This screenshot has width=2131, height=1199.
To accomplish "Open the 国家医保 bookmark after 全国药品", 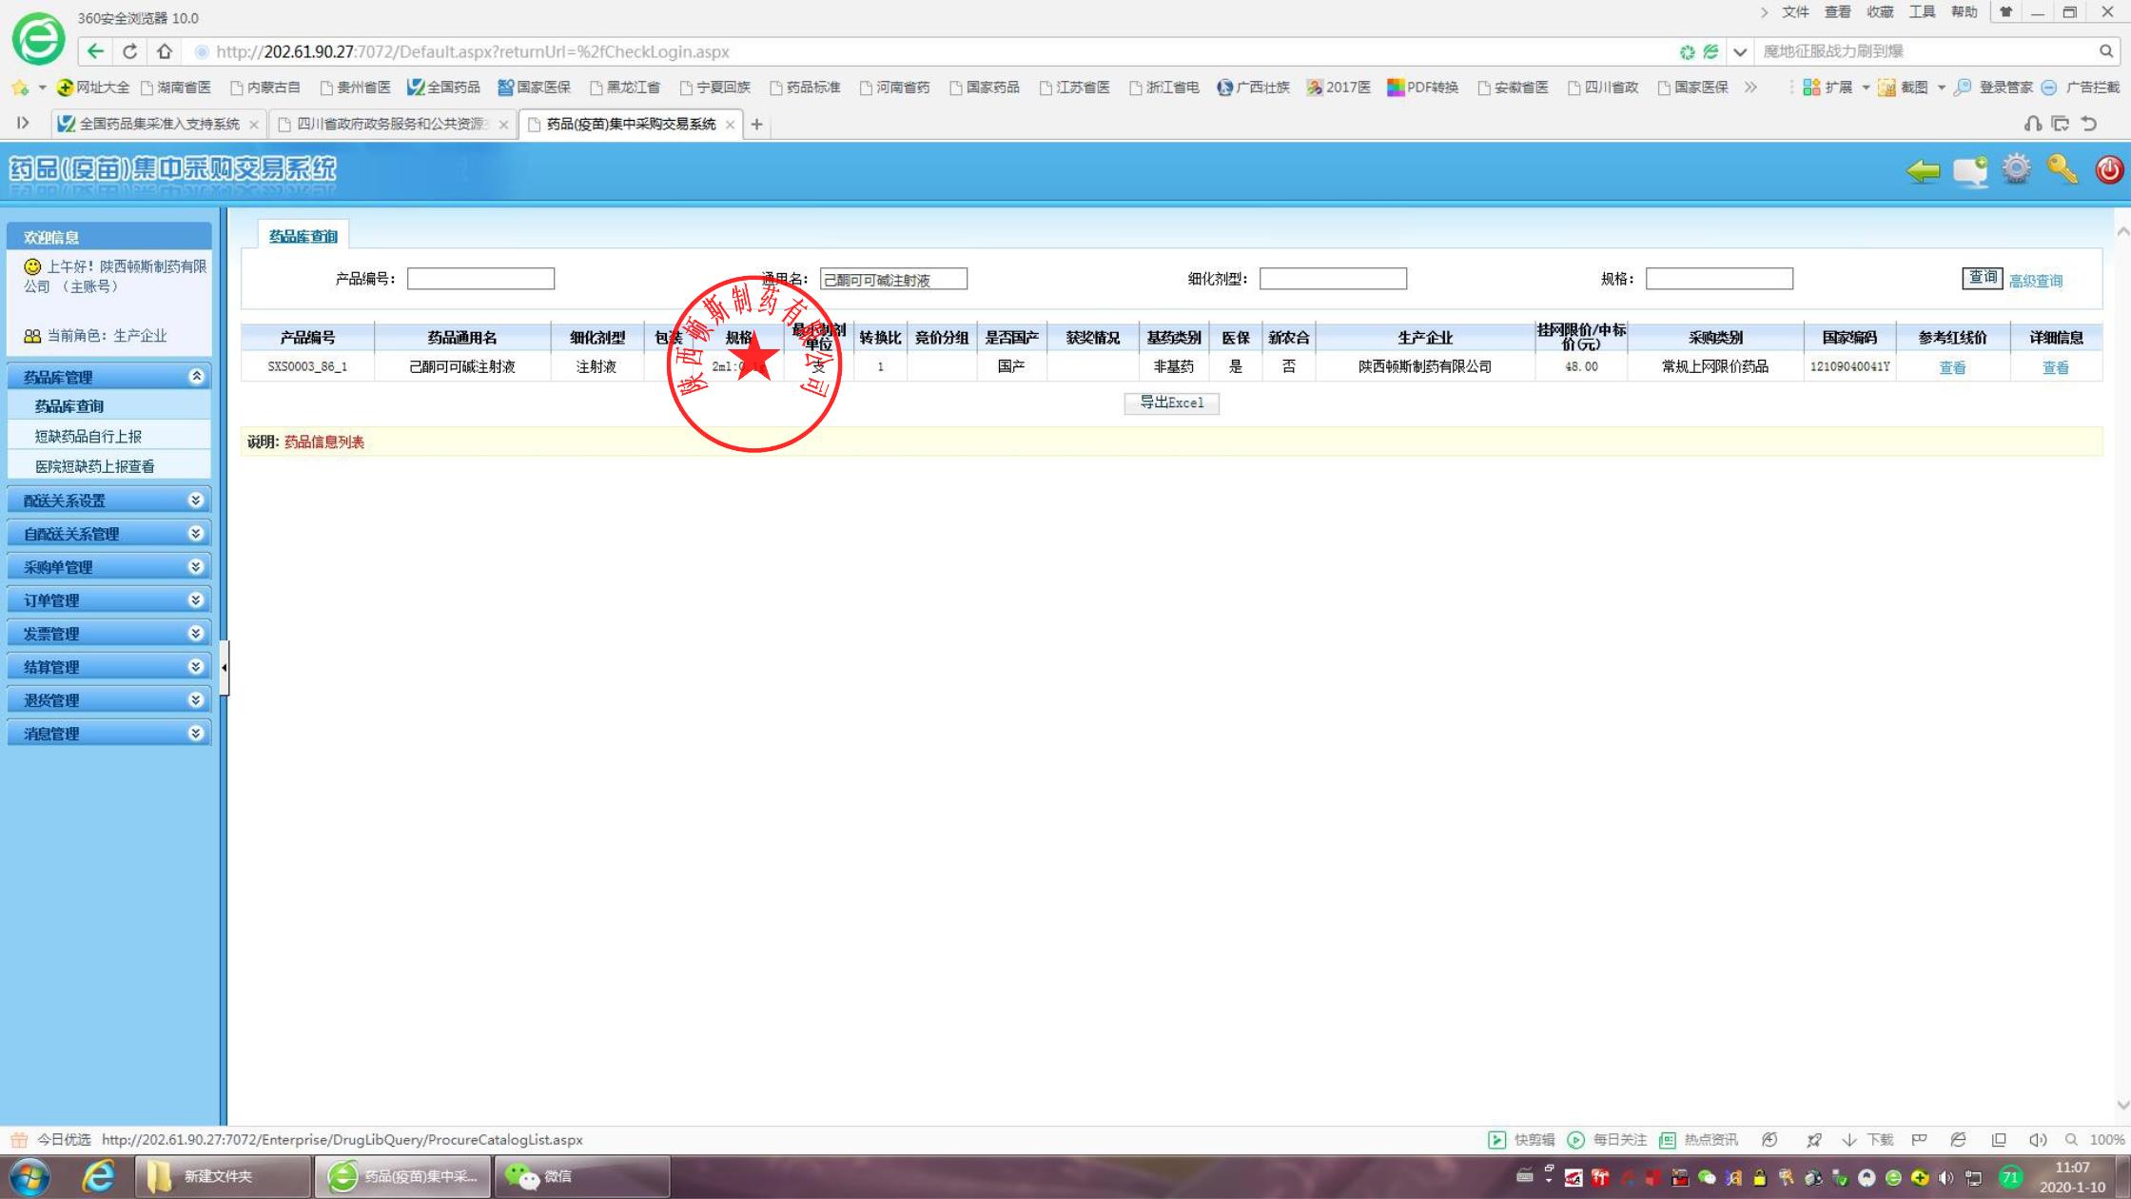I will (535, 88).
